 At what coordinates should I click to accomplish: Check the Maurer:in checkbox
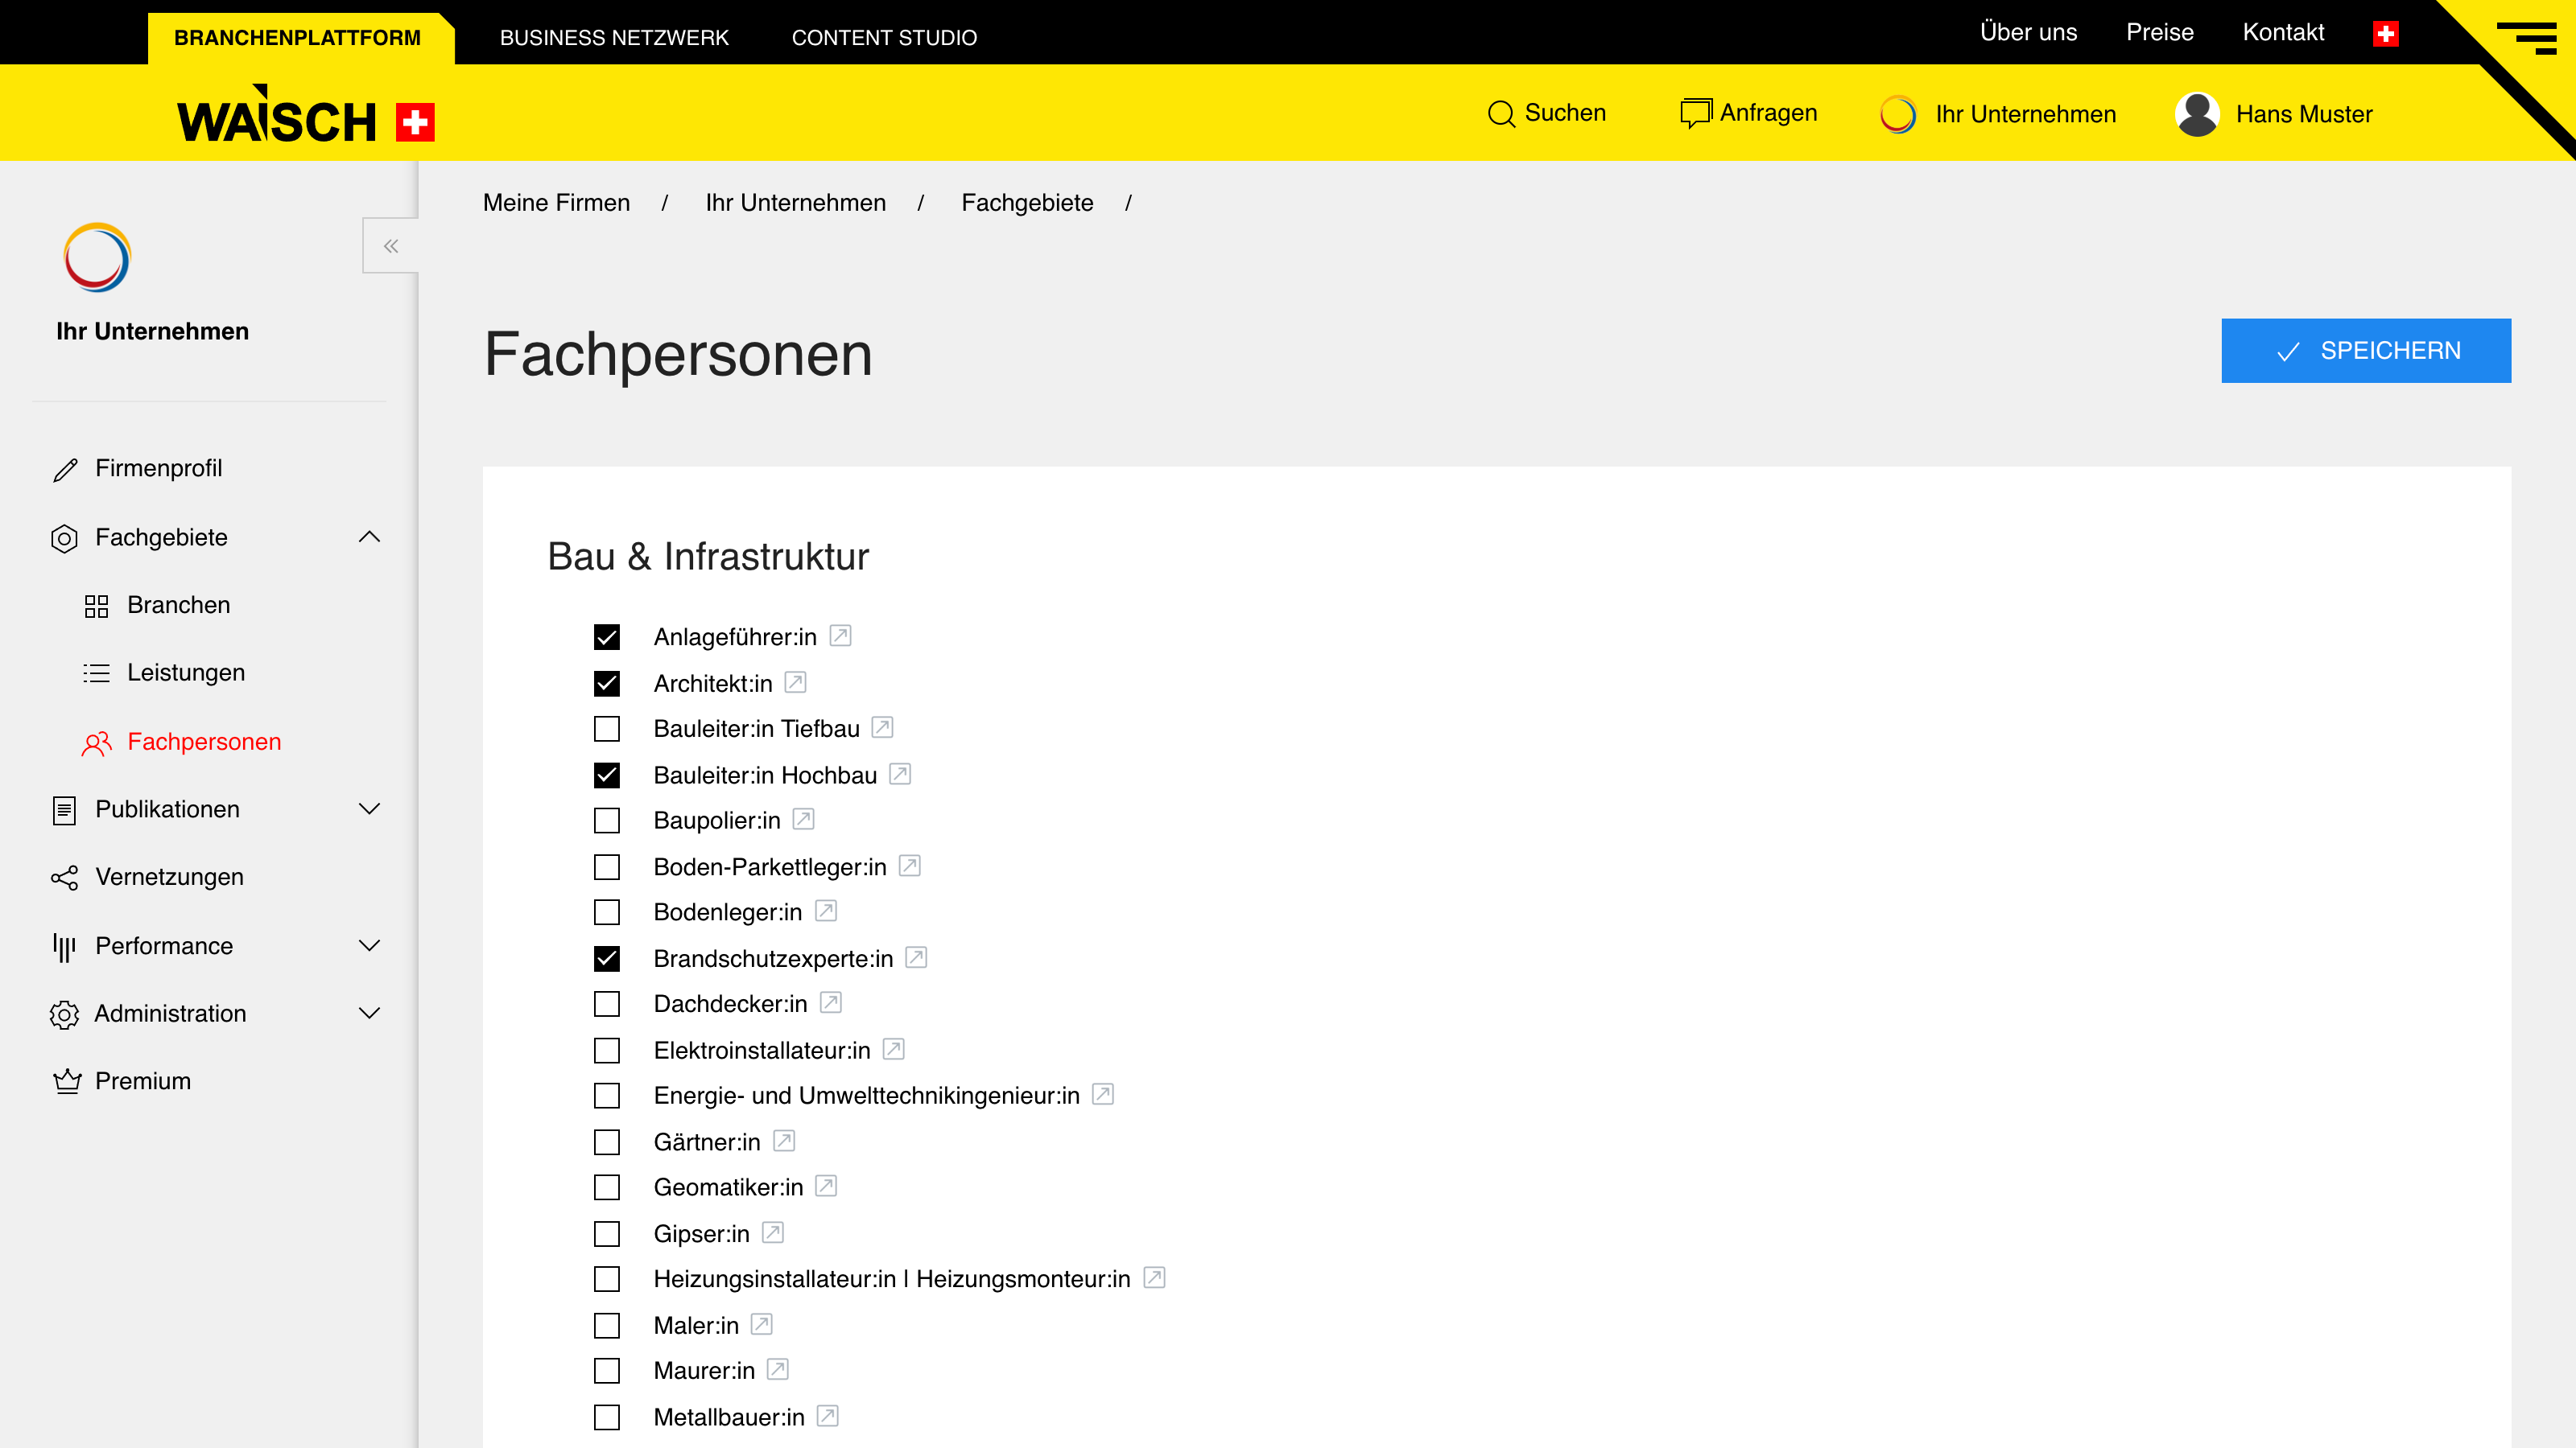607,1371
